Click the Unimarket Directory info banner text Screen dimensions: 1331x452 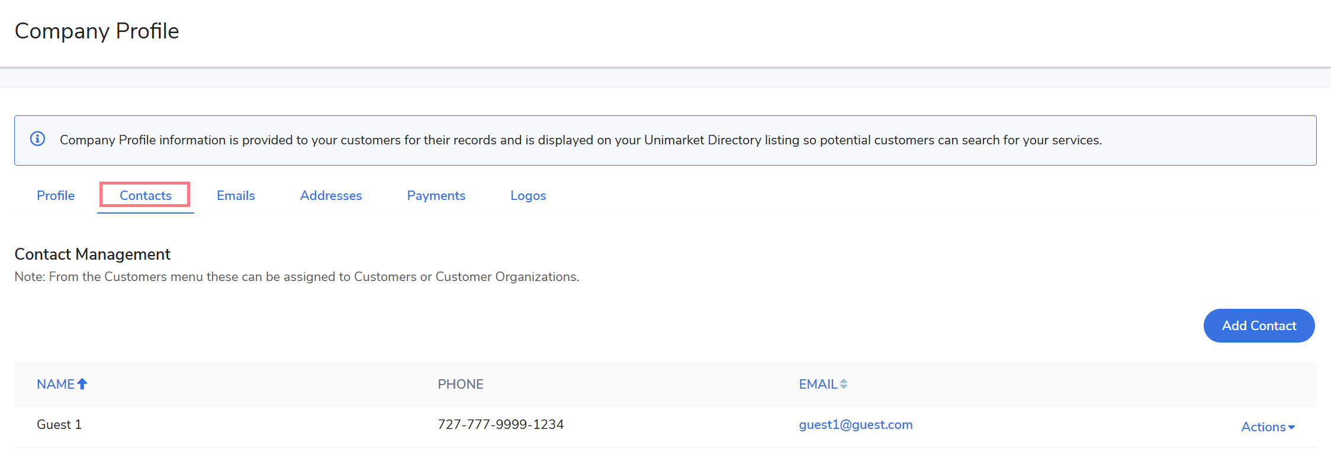tap(580, 140)
